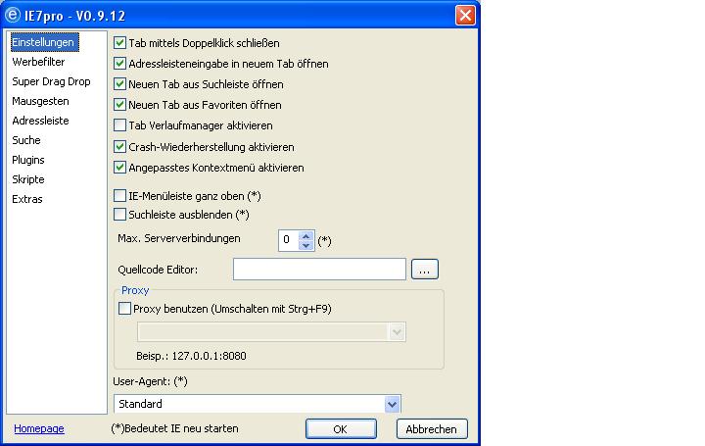The height and width of the screenshot is (446, 705).
Task: Confirm settings with OK button
Action: pos(341,429)
